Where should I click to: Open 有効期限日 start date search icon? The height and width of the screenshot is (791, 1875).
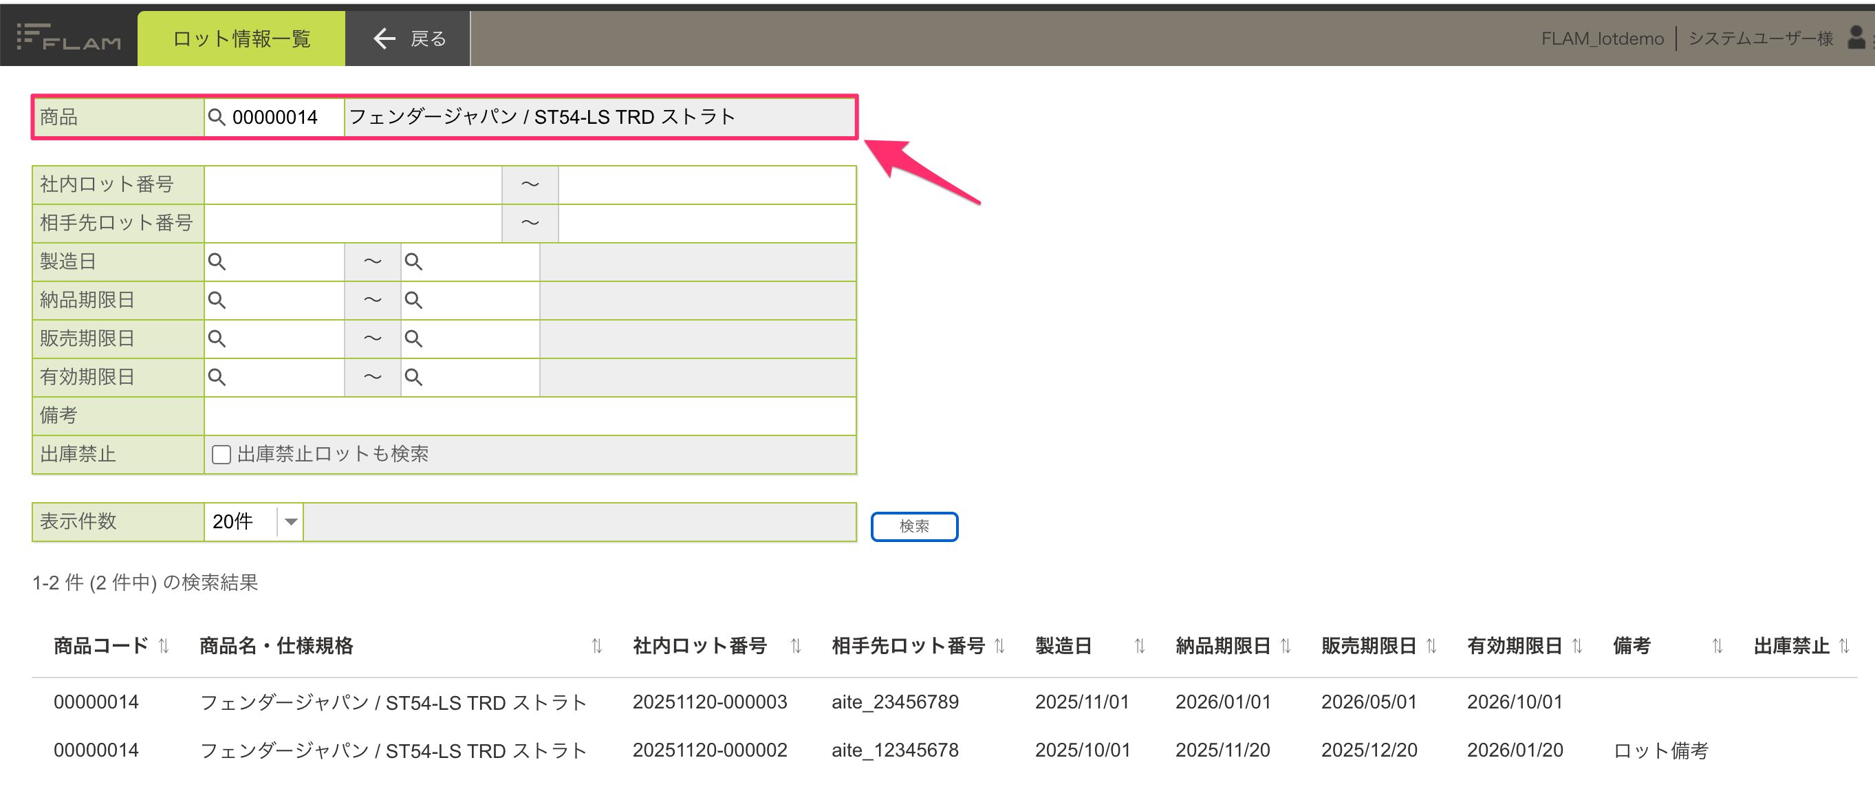pos(217,378)
